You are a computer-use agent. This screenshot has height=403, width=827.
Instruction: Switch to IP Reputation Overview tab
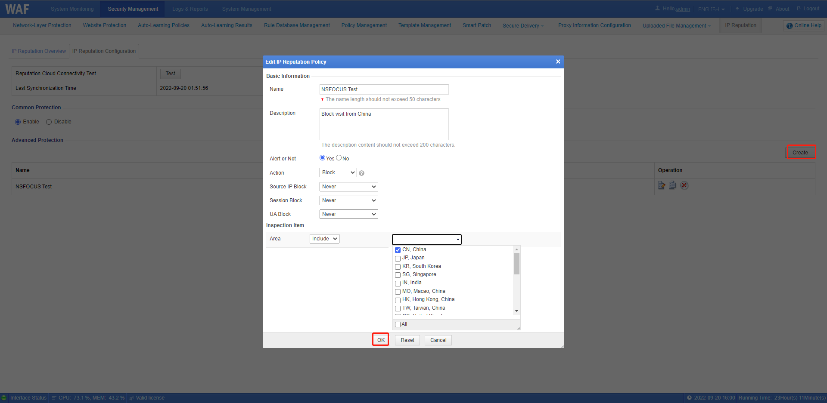[39, 51]
